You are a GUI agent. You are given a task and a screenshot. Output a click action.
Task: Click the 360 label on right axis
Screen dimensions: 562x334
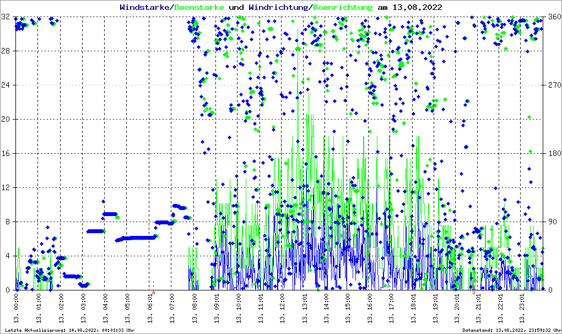[x=553, y=17]
